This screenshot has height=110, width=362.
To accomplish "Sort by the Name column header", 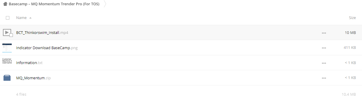I will [x=21, y=18].
